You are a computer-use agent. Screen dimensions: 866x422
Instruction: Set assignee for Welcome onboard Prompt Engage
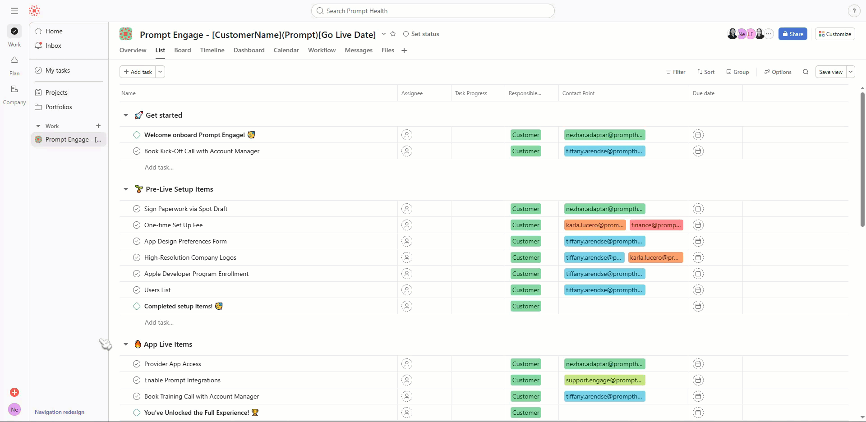tap(407, 135)
